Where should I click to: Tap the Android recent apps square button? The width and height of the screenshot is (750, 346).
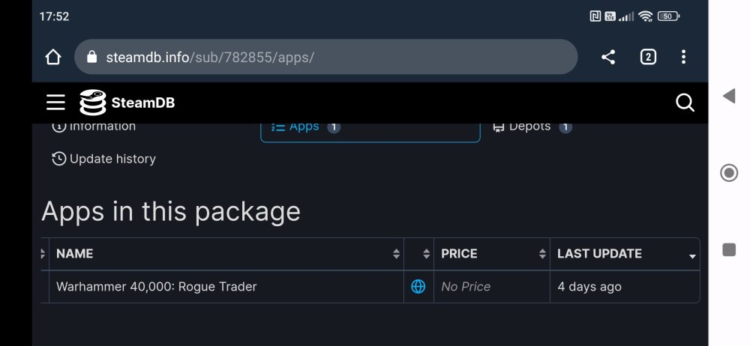tap(729, 250)
